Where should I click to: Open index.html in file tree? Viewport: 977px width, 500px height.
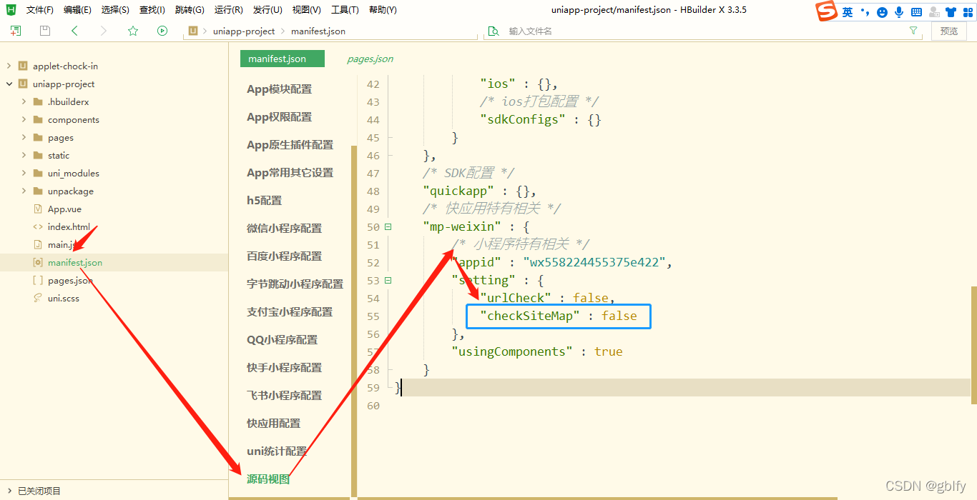point(69,226)
